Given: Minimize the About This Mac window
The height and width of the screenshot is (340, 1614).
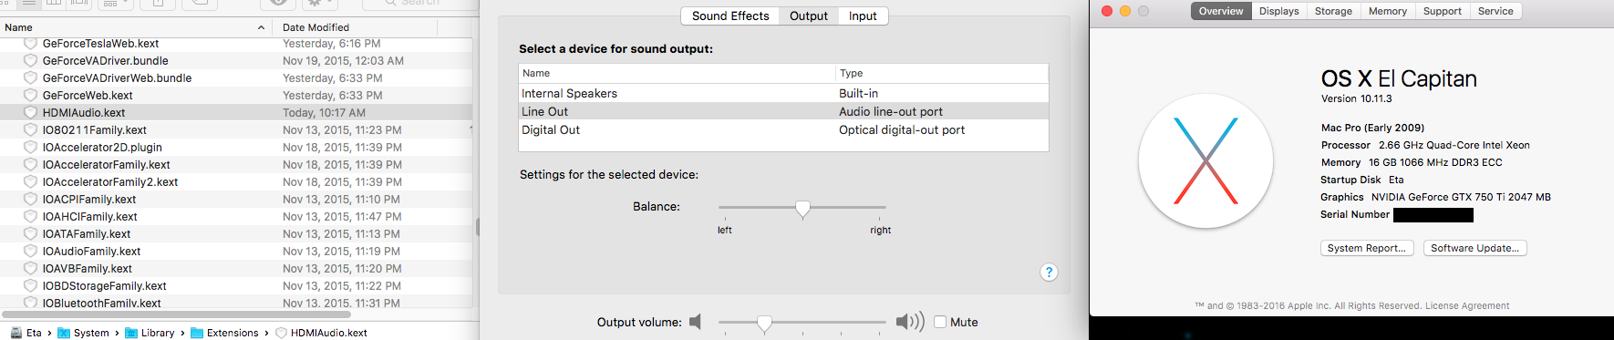Looking at the screenshot, I should (x=1125, y=11).
